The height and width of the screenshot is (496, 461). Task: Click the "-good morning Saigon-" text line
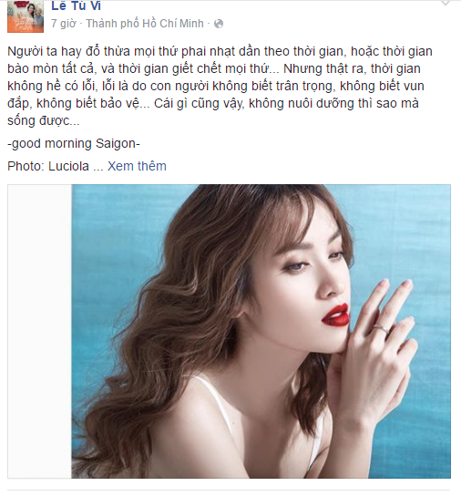pyautogui.click(x=74, y=144)
